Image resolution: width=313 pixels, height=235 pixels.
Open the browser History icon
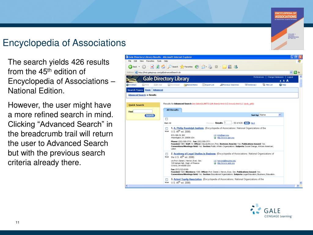(197, 67)
